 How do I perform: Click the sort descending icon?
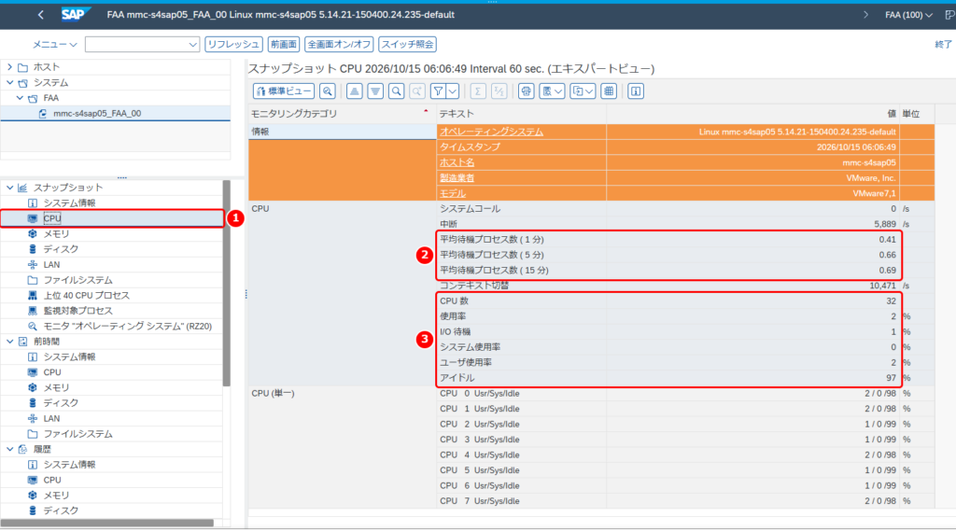tap(375, 91)
